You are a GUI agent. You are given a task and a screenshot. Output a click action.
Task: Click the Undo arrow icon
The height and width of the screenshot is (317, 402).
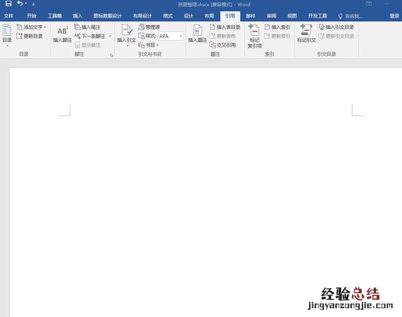[x=19, y=4]
